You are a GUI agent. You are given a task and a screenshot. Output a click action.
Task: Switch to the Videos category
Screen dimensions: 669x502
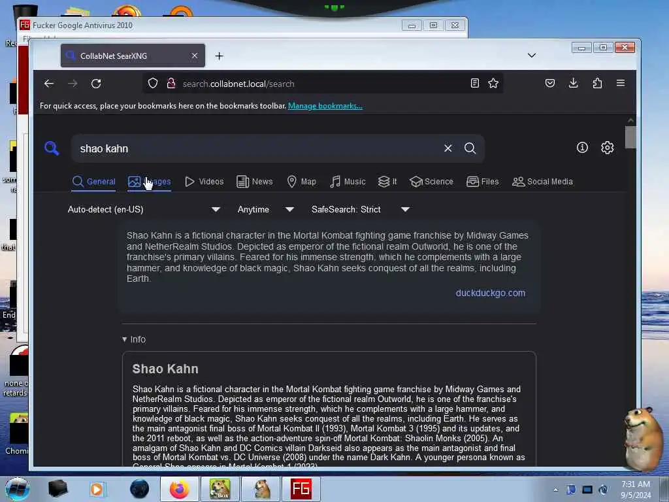pos(204,182)
